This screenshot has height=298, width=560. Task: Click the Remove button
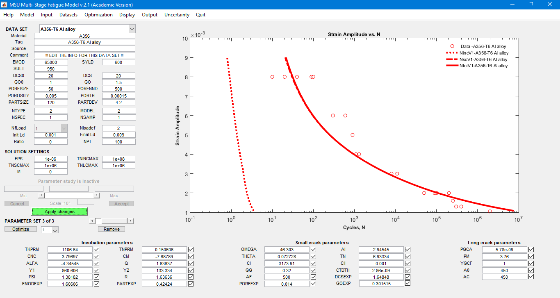112,229
